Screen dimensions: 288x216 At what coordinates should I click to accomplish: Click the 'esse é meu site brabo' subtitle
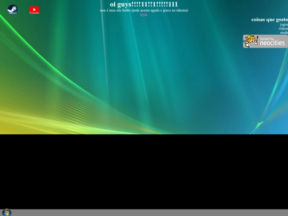tap(144, 10)
